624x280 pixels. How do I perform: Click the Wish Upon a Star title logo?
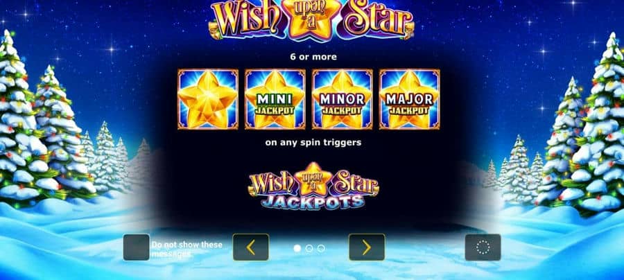pyautogui.click(x=311, y=20)
